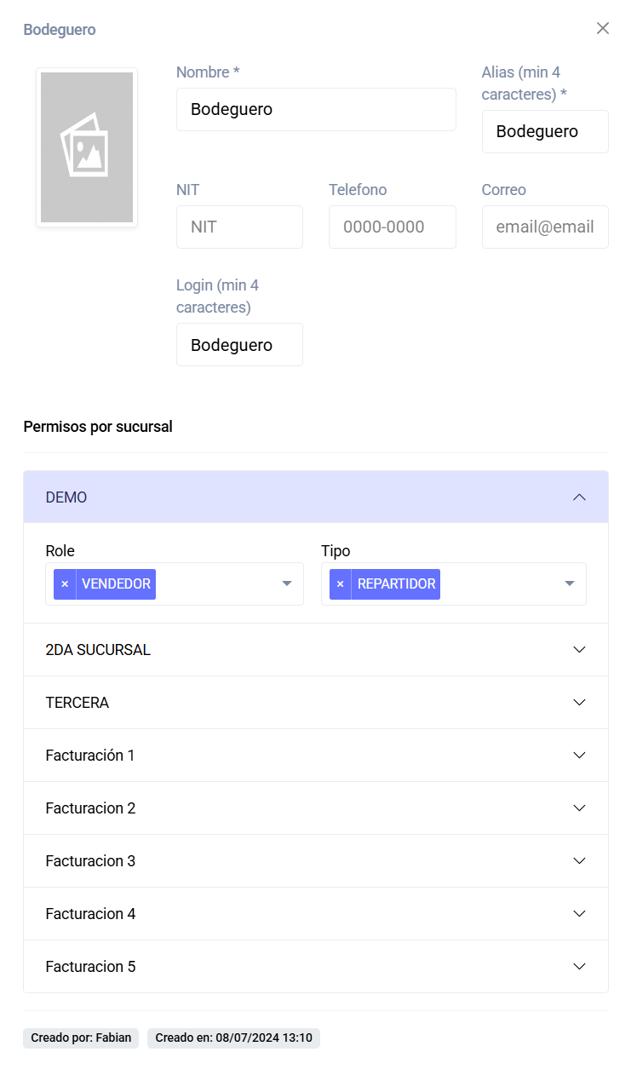Expand Facturación 1 section
The width and height of the screenshot is (631, 1075).
click(316, 755)
